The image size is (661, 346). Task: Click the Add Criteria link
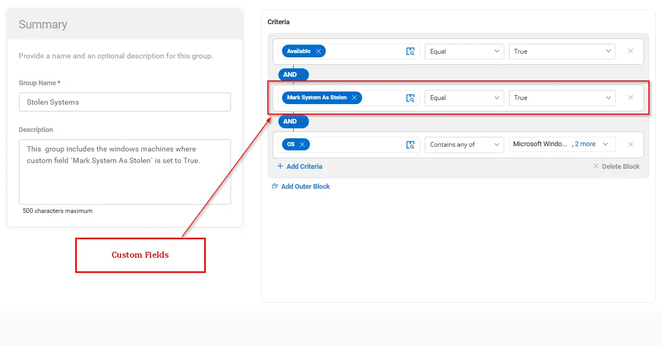[x=299, y=166]
